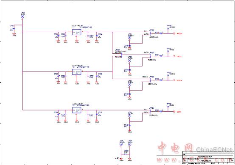Select the JP703 VDD18 jumper header

(150, 80)
